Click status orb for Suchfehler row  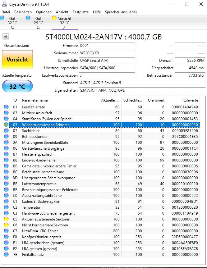(x=6, y=130)
